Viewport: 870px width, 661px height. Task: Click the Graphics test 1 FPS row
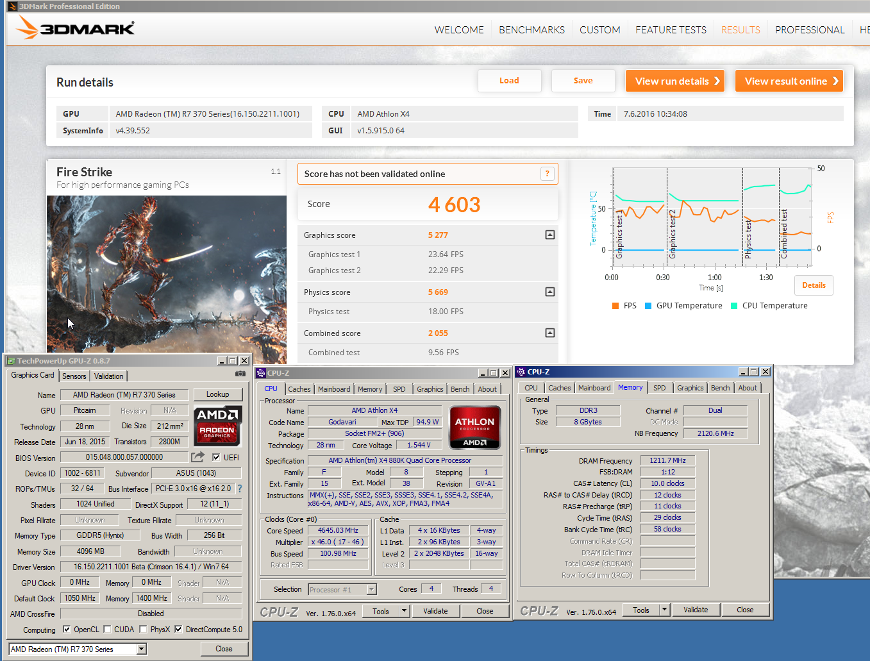(x=428, y=255)
